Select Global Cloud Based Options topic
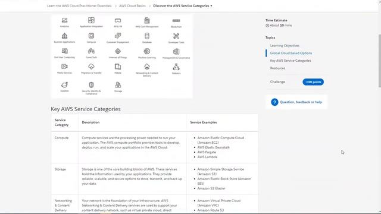The height and width of the screenshot is (214, 381). pyautogui.click(x=291, y=53)
